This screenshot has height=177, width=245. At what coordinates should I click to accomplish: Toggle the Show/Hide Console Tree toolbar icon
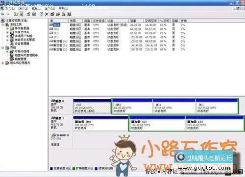pos(22,14)
